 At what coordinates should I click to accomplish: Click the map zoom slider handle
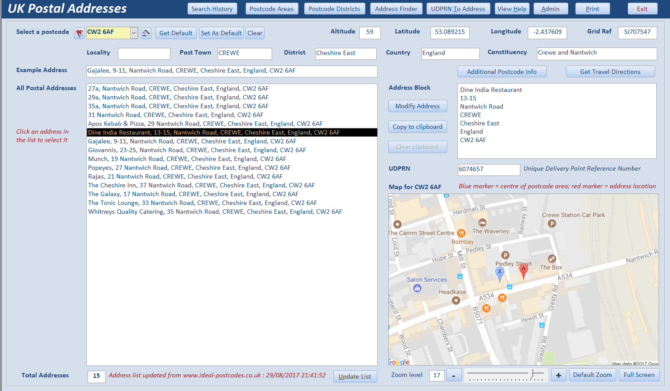click(x=532, y=374)
